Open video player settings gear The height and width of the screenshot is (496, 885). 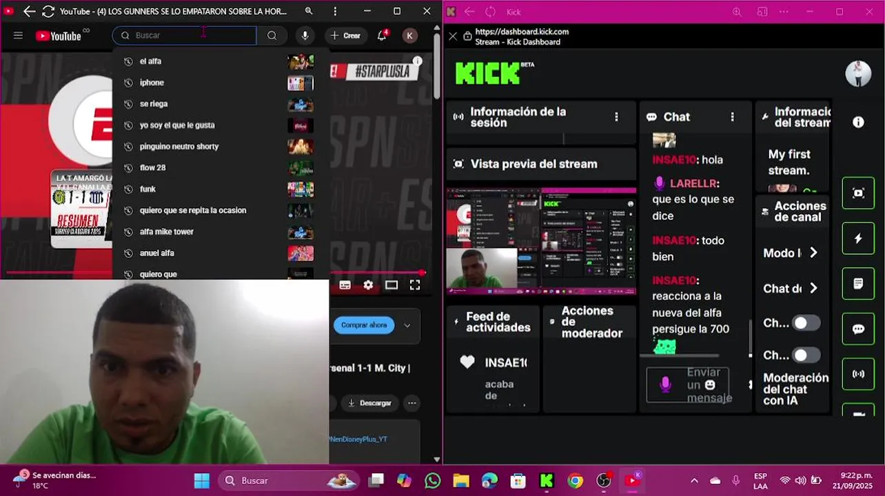(368, 285)
